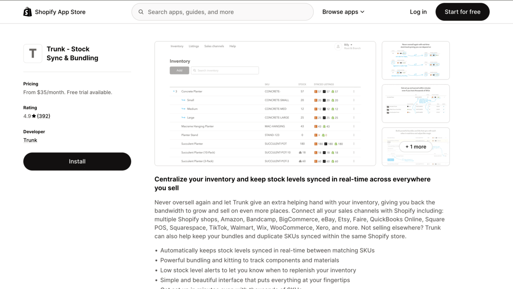Image resolution: width=513 pixels, height=289 pixels.
Task: Click the search magnifier icon
Action: tap(141, 12)
